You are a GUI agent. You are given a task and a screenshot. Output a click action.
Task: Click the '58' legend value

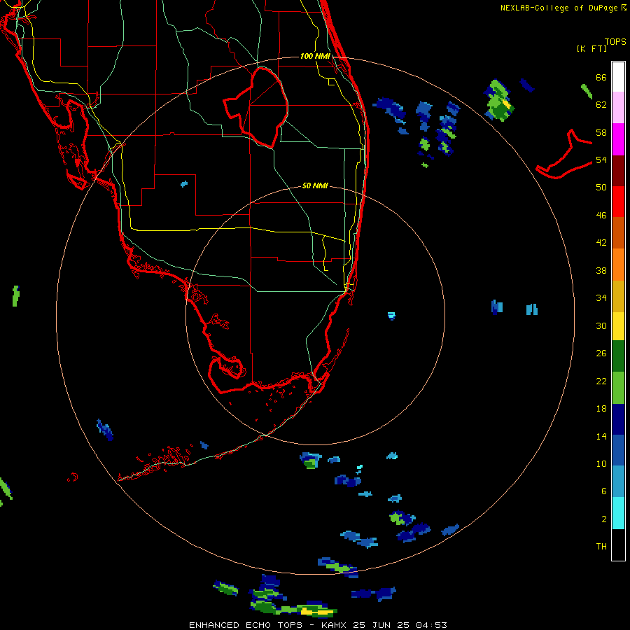click(601, 132)
